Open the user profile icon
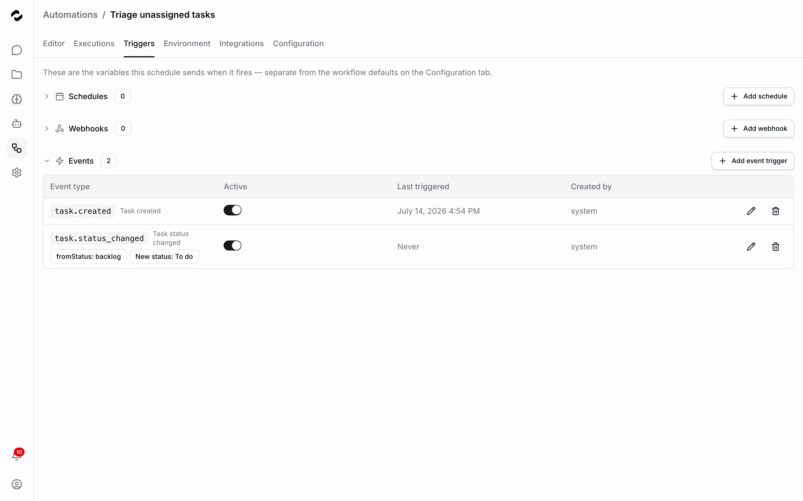Screen dimensions: 803x501 [x=17, y=484]
